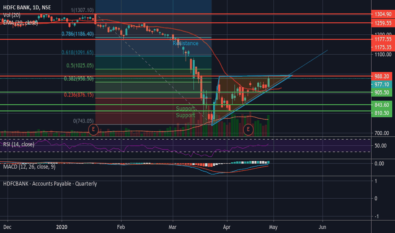Click the Apr label on time axis
The image size is (395, 233).
point(227,227)
